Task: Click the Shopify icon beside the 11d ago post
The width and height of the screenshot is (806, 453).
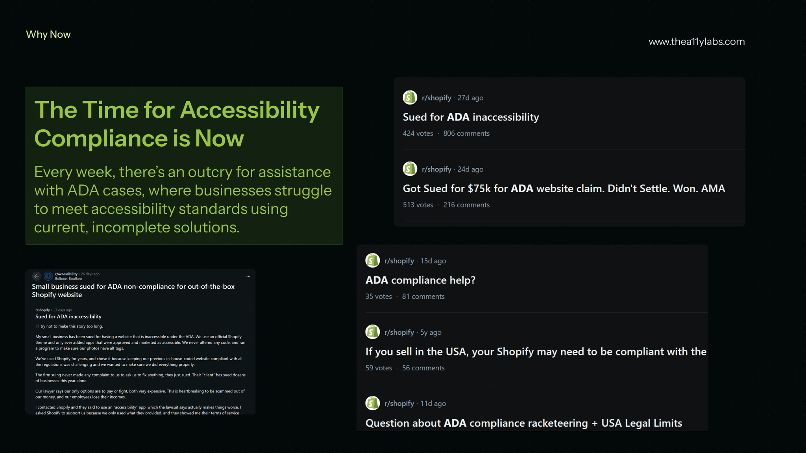Action: pyautogui.click(x=372, y=403)
